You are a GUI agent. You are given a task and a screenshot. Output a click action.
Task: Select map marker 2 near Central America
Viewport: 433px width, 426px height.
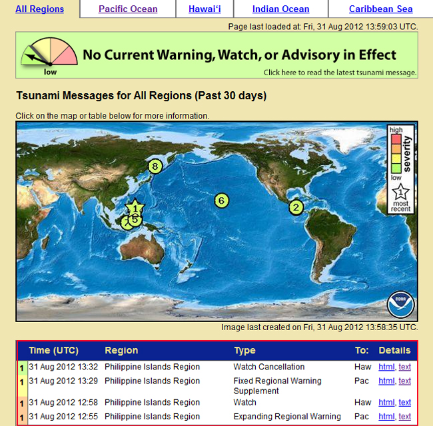coord(296,207)
